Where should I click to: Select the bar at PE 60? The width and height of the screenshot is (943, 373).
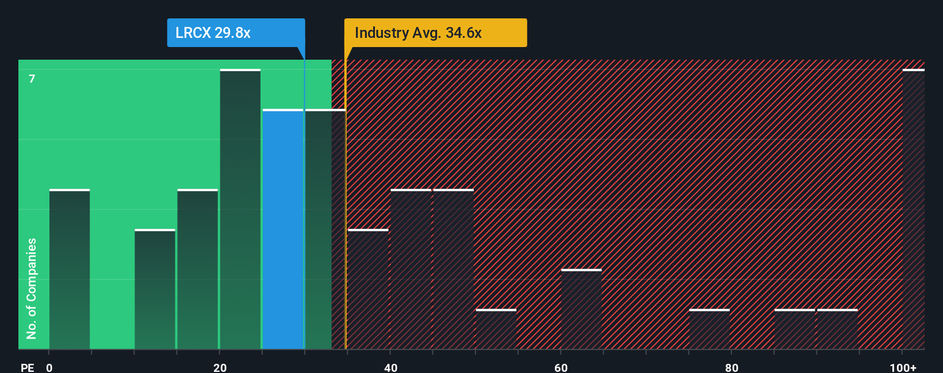click(x=581, y=309)
